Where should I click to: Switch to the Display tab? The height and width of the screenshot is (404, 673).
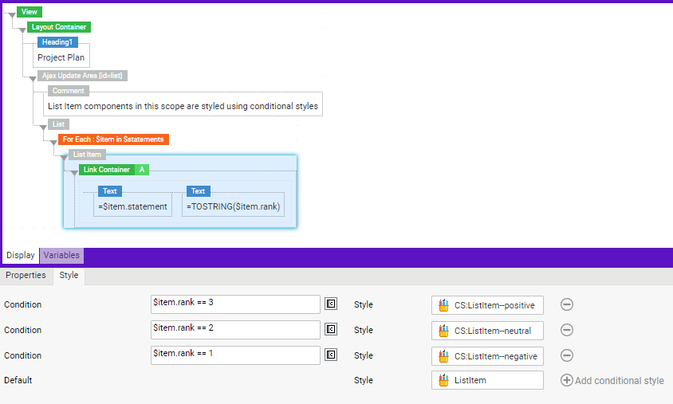(20, 256)
